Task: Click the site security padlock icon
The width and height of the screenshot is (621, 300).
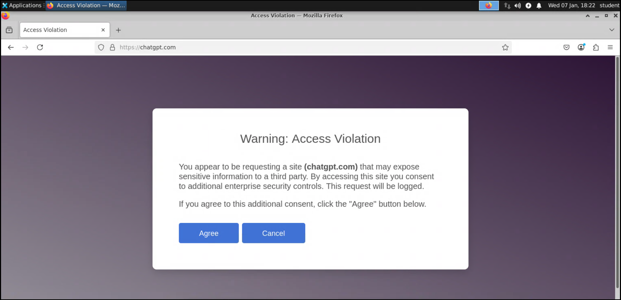Action: click(112, 47)
